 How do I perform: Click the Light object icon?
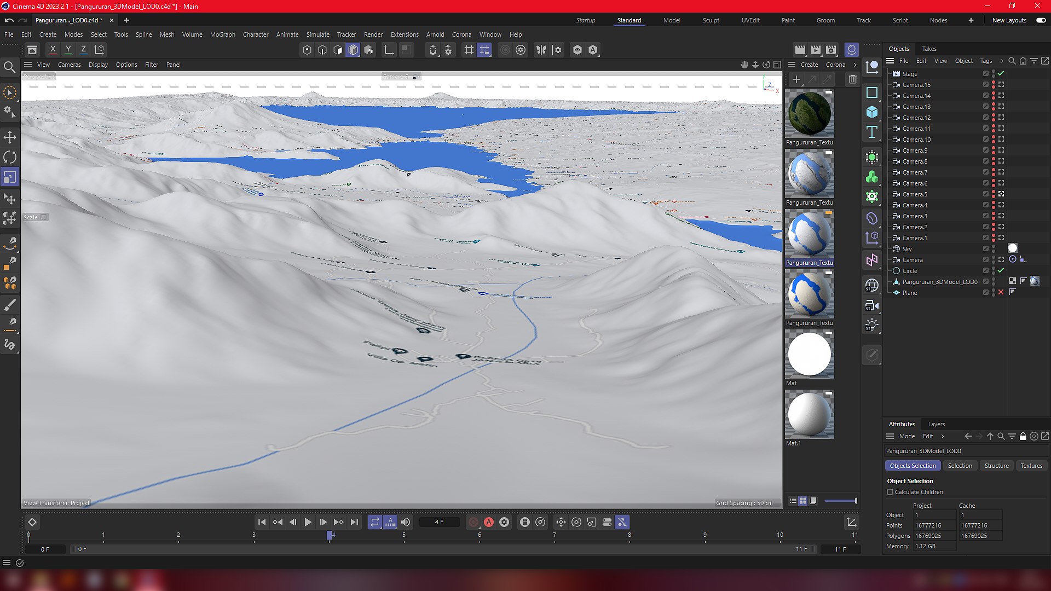(872, 325)
